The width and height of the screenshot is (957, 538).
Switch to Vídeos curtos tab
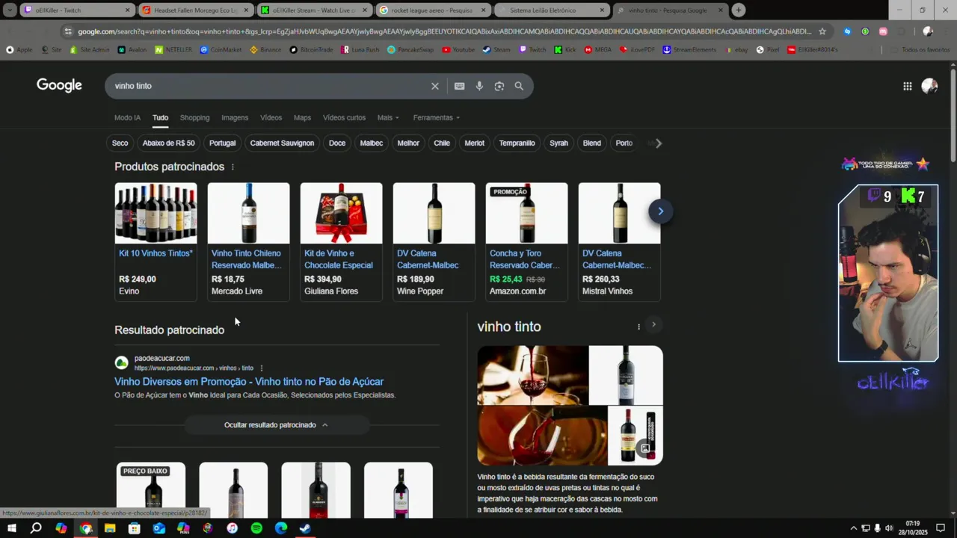coord(344,117)
